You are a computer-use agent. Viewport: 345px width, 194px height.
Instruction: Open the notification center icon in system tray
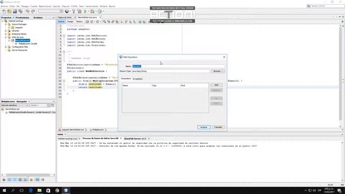coord(340,190)
